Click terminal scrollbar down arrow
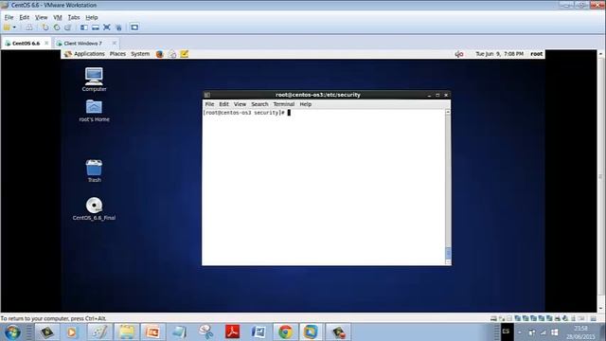606x341 pixels. pos(448,262)
